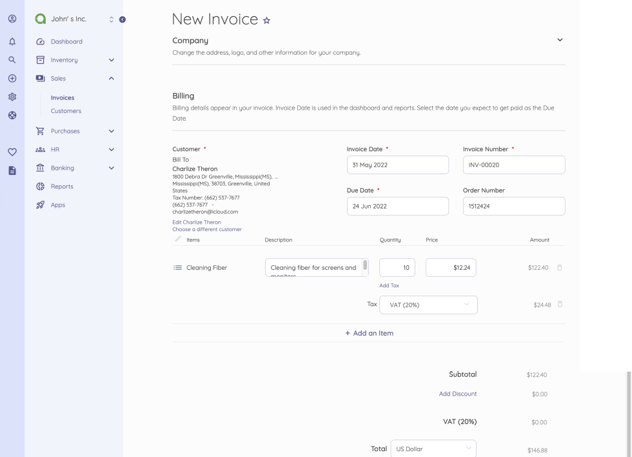632x457 pixels.
Task: Expand the Company section chevron
Action: [x=559, y=40]
